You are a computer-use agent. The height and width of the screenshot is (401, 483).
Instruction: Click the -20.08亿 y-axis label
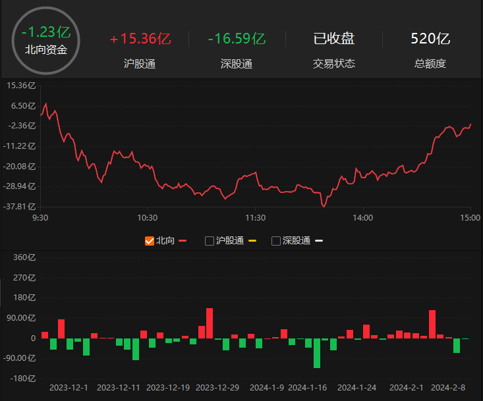tap(19, 167)
